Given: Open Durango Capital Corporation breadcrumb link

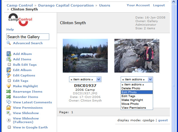Looking at the screenshot, I should pyautogui.click(x=66, y=5).
